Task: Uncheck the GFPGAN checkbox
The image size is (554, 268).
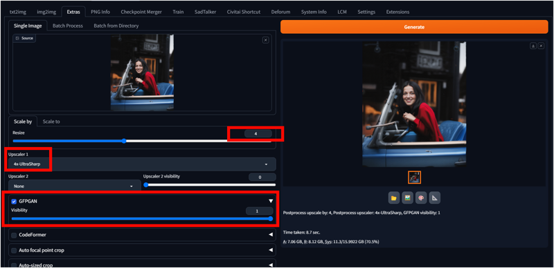Action: coord(14,202)
